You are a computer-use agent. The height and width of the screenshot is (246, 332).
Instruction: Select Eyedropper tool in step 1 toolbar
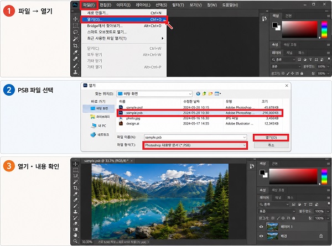click(75, 53)
